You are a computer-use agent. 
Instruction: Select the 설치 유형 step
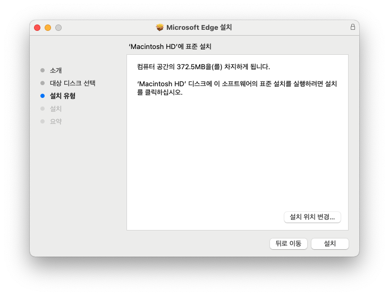pos(63,96)
